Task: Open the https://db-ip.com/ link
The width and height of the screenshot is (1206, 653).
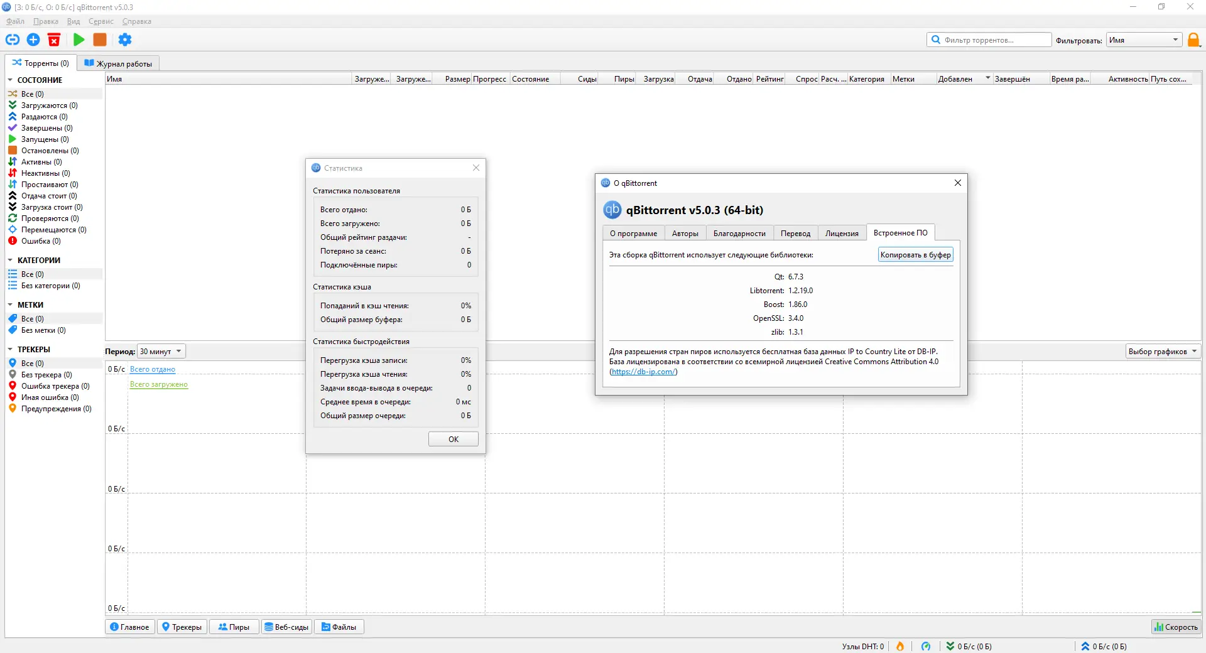Action: [x=643, y=372]
